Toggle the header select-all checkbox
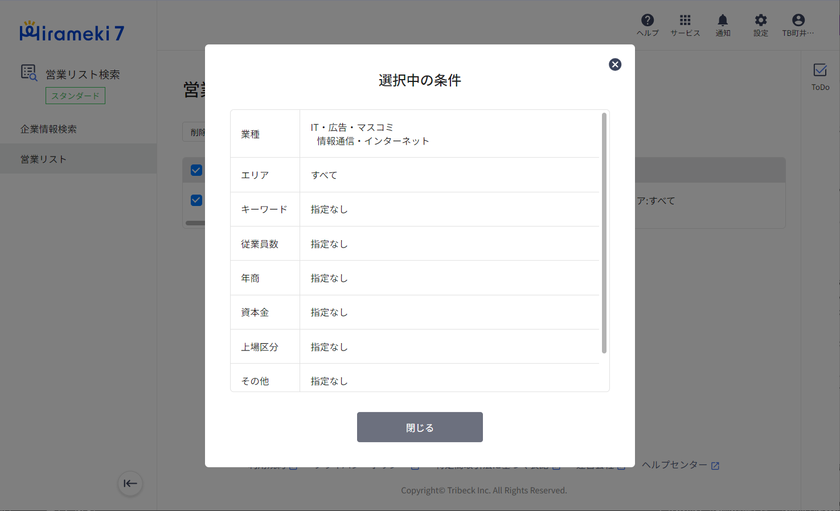 point(196,170)
